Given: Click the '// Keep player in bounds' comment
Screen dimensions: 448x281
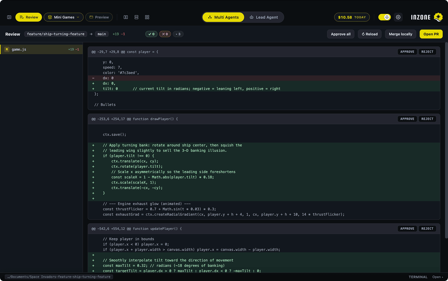Looking at the screenshot, I should [264, 239].
